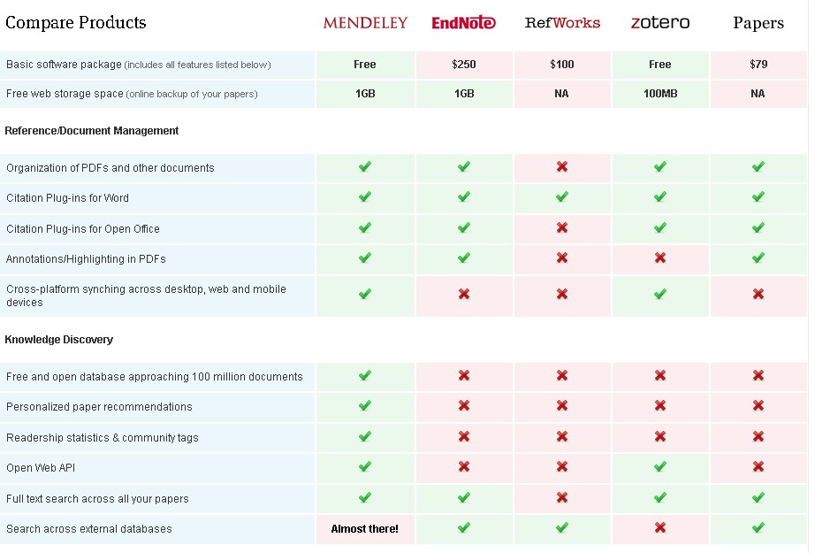
Task: Click Mendeley's "Almost there!" cell
Action: (365, 529)
